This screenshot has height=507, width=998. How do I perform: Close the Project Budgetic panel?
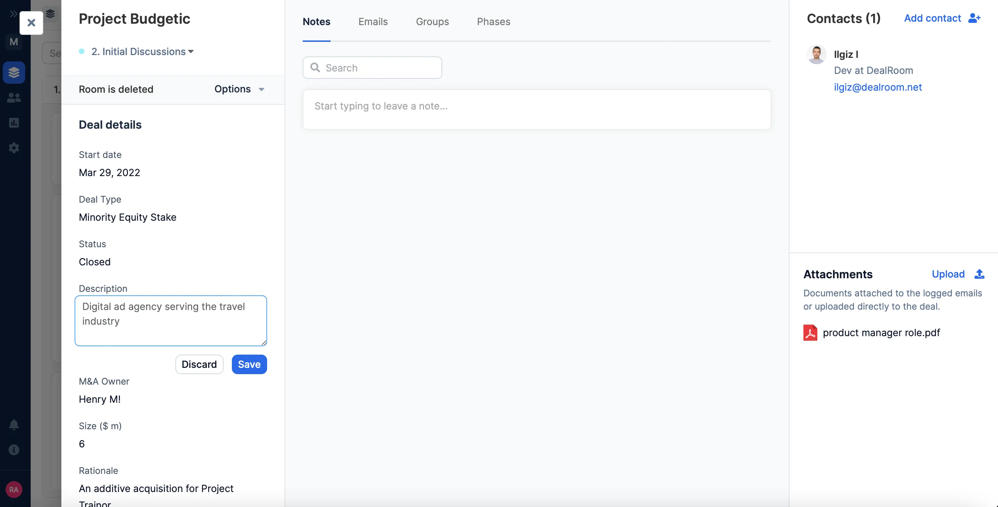point(31,23)
